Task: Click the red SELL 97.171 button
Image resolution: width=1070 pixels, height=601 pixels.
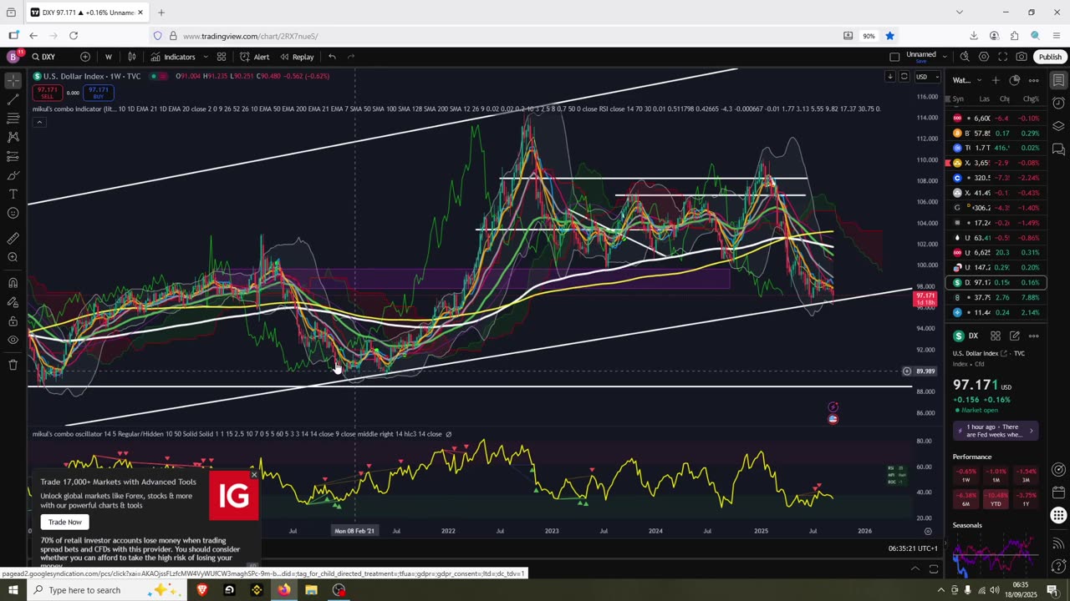Action: [48, 92]
